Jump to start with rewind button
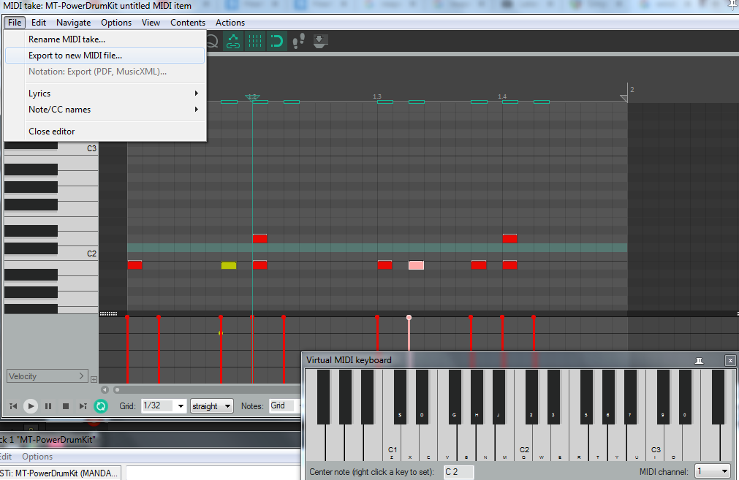Screen dimensions: 739x480 13,406
